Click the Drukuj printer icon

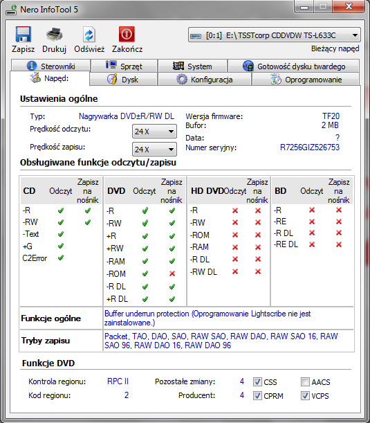[x=54, y=34]
